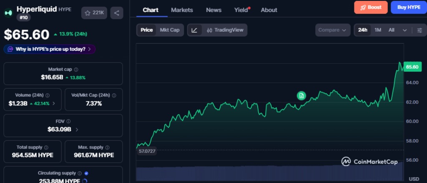The width and height of the screenshot is (427, 183).
Task: Click the 7.37% Vol/Mkt Cap value
Action: [x=94, y=104]
